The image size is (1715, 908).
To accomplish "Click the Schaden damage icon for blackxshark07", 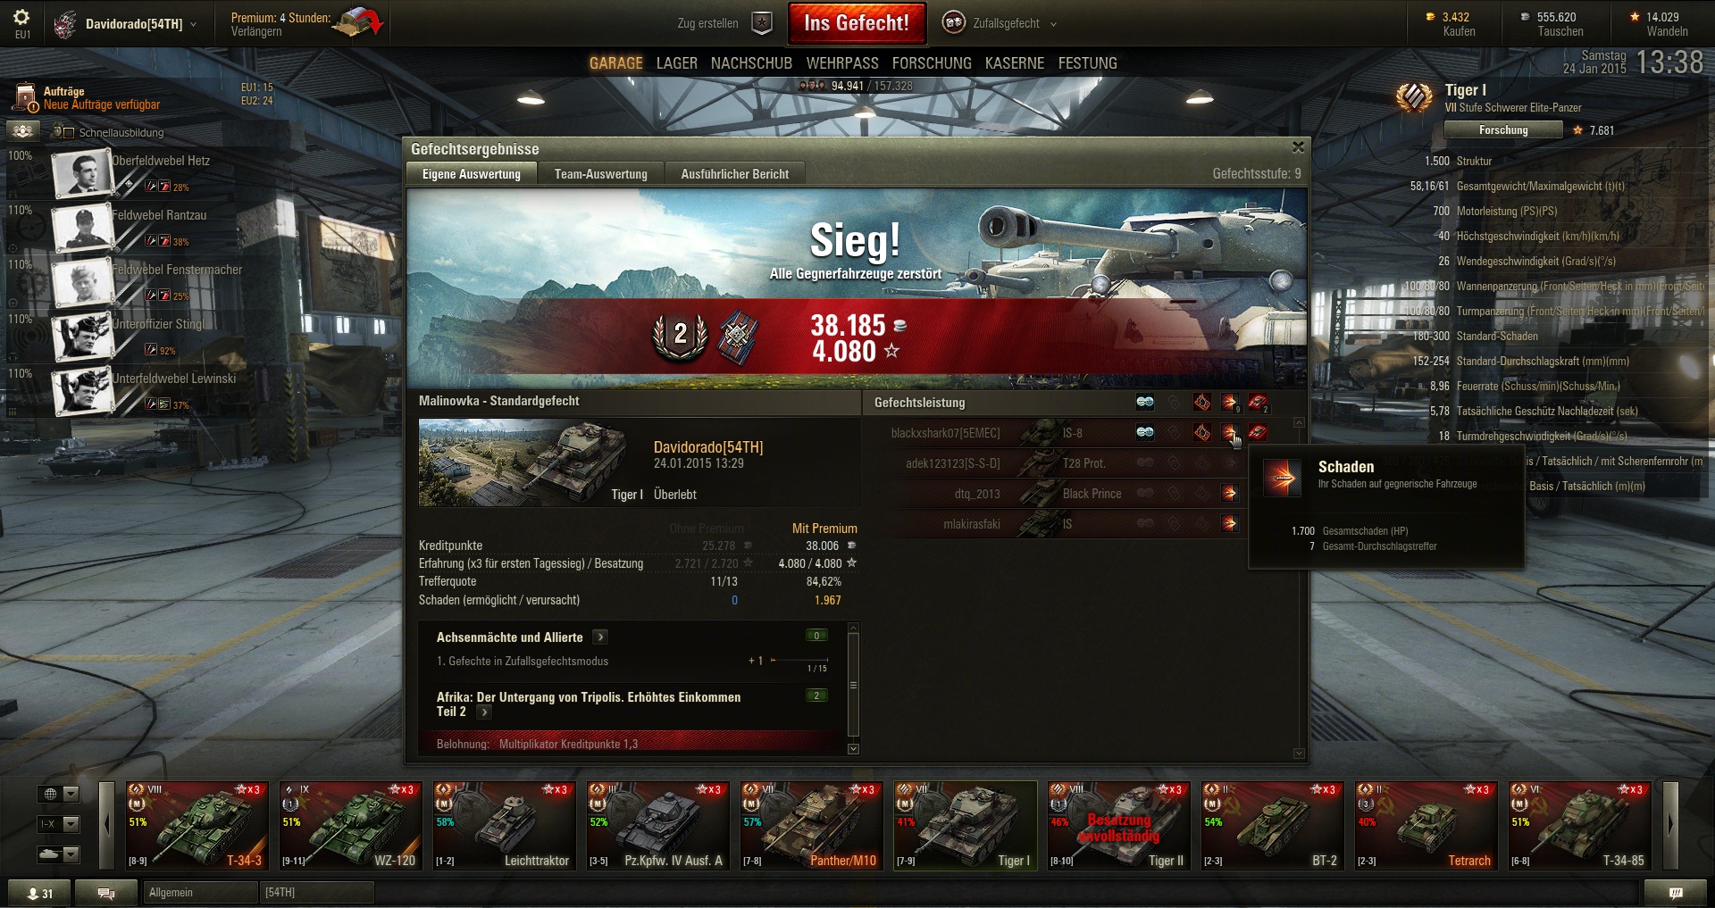I will point(1229,433).
